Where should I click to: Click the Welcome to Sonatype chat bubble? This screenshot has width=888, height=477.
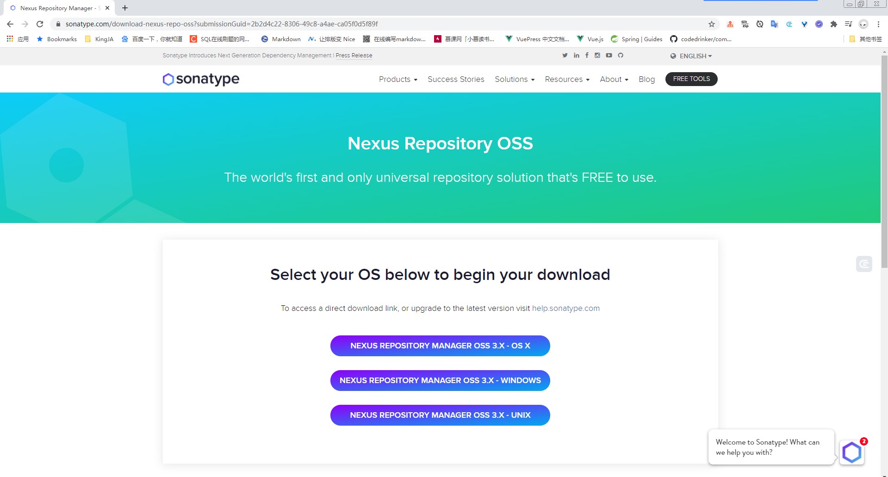click(x=771, y=447)
